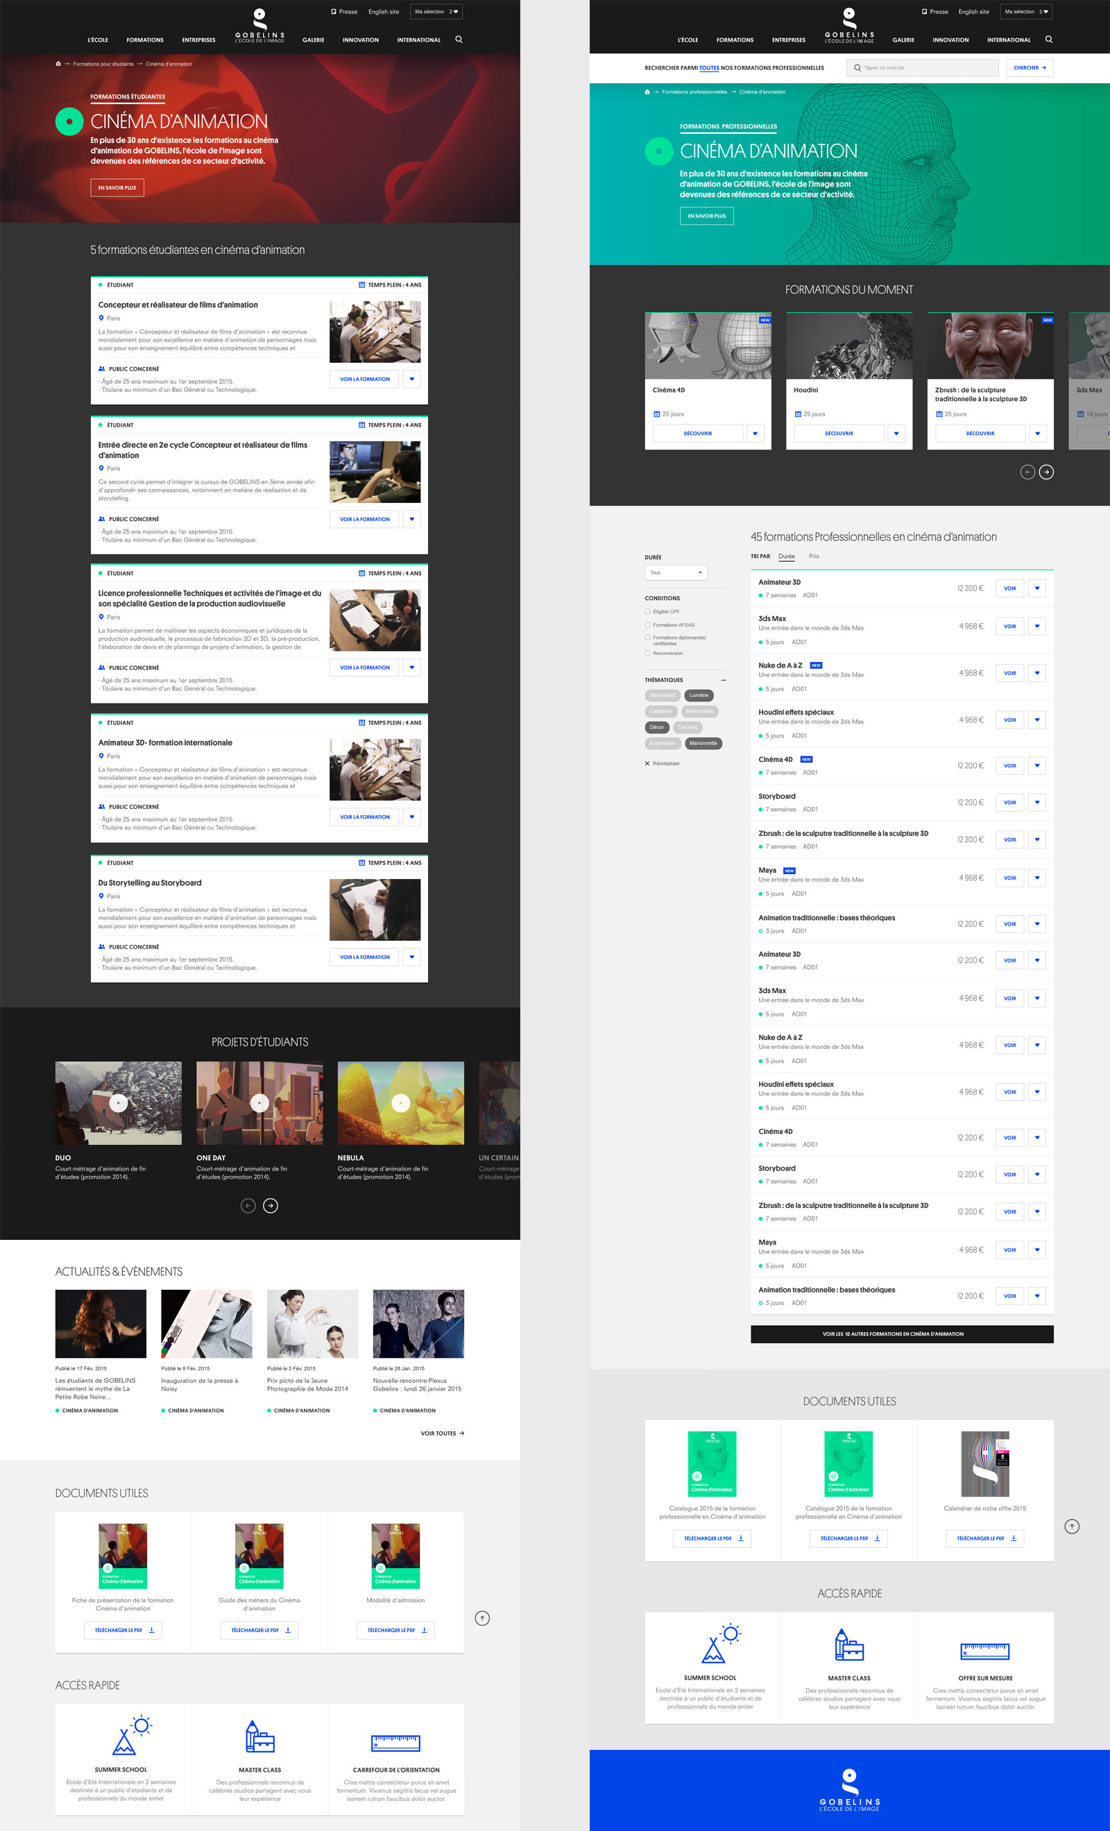Open the Carrefour de l'orientation ruler icon
1110x1831 pixels.
pos(395,1743)
